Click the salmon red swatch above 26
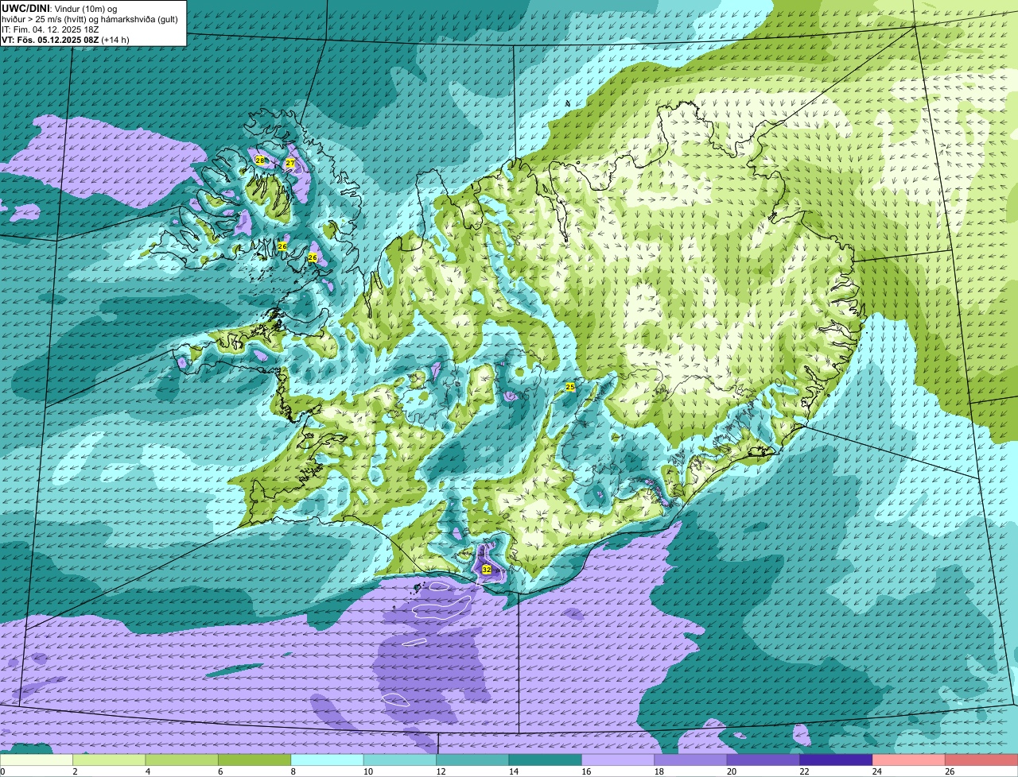The width and height of the screenshot is (1018, 777). 982,760
